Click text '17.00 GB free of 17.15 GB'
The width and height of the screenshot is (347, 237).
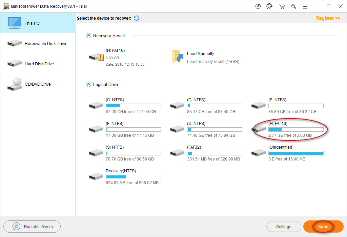130,135
